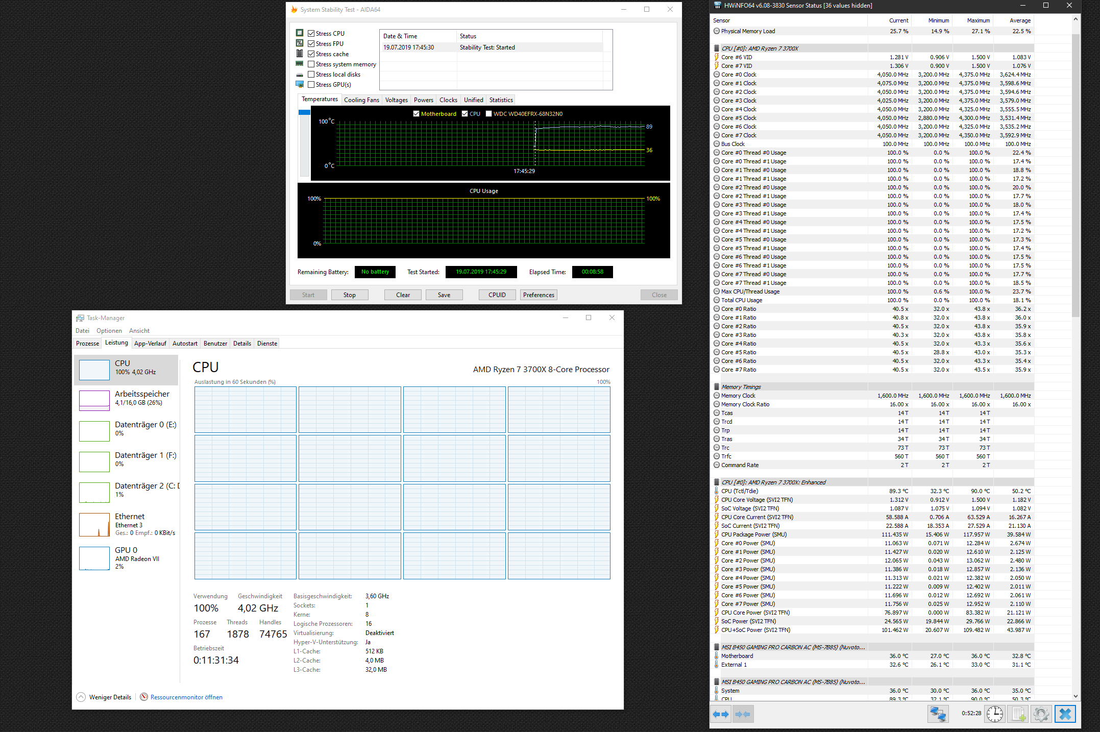1100x732 pixels.
Task: Select Arbeitsspeicher memory thumbnail in sidebar
Action: (x=94, y=400)
